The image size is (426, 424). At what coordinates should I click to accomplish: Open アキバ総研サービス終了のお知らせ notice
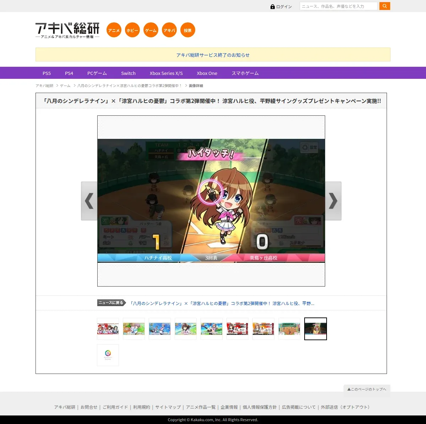point(213,55)
